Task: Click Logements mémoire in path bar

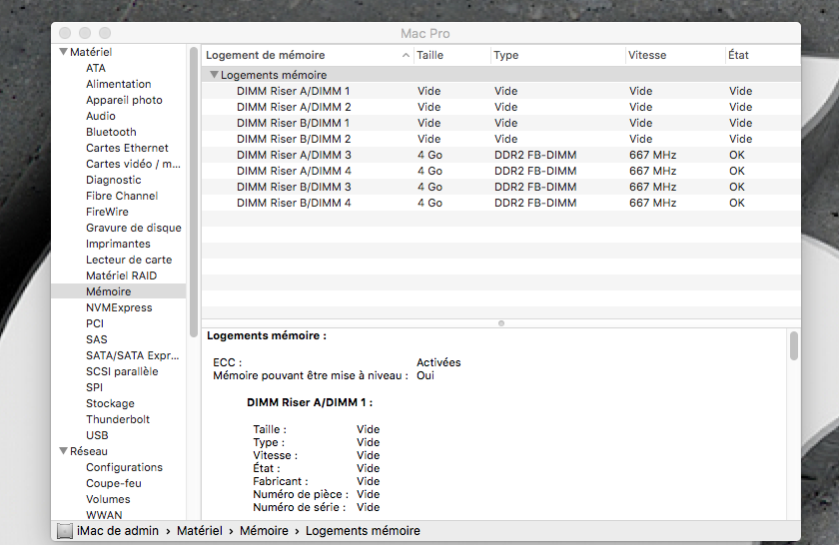Action: click(363, 531)
